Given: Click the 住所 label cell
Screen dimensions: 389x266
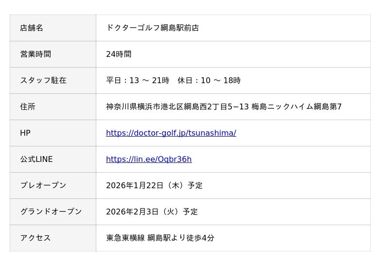Looking at the screenshot, I should pyautogui.click(x=28, y=106).
